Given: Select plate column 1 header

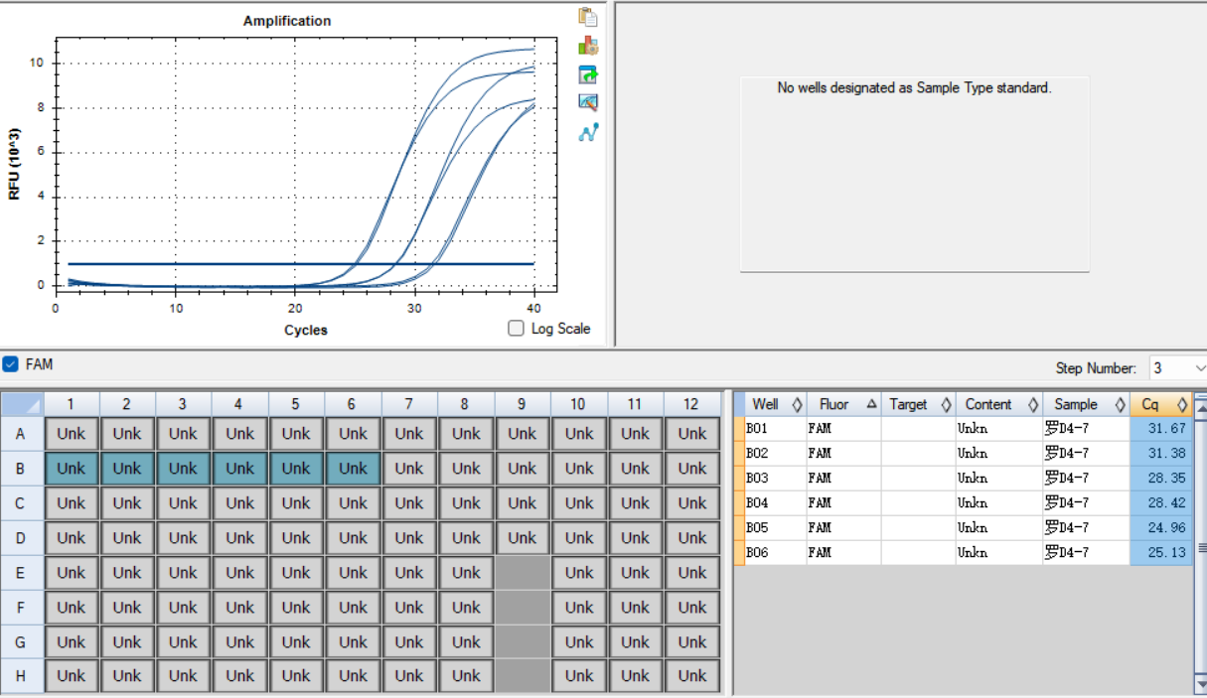Looking at the screenshot, I should tap(71, 404).
